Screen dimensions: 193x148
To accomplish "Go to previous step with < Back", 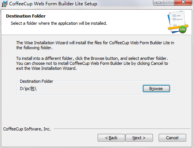I will click(111, 138).
